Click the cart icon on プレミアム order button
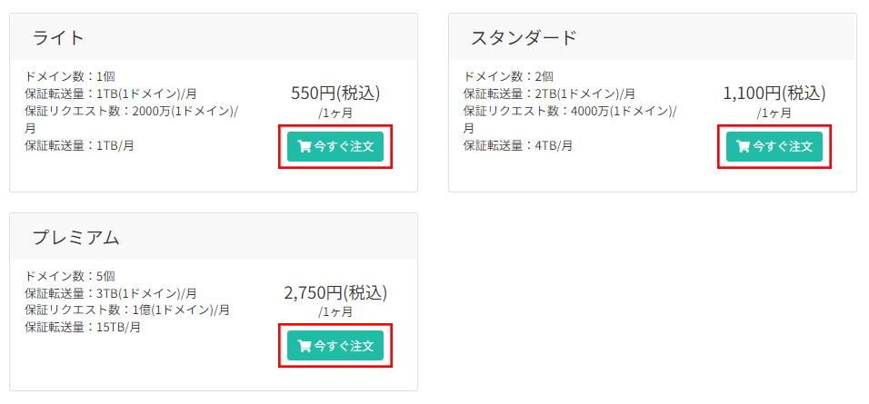 tap(305, 346)
